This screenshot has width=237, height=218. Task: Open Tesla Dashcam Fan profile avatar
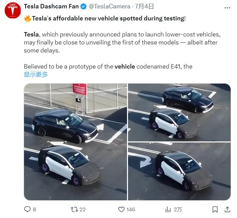(x=13, y=10)
